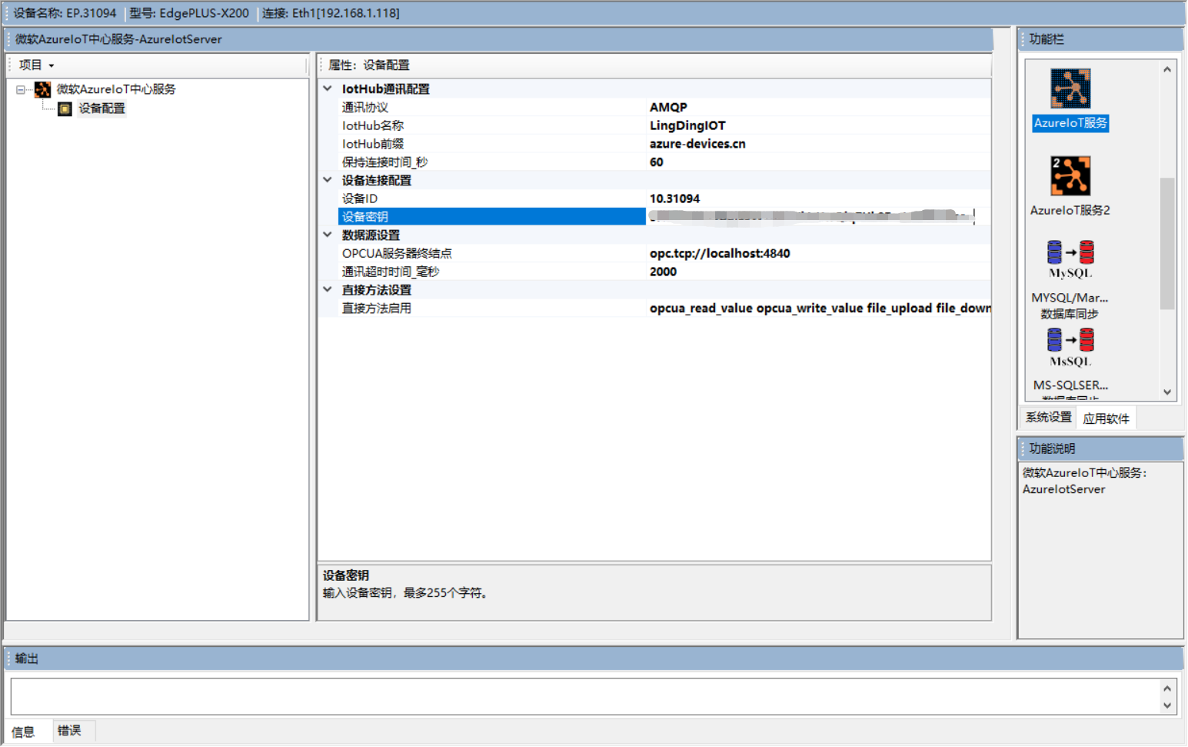The width and height of the screenshot is (1188, 747).
Task: Select the IotHub前缀 property label
Action: point(373,144)
